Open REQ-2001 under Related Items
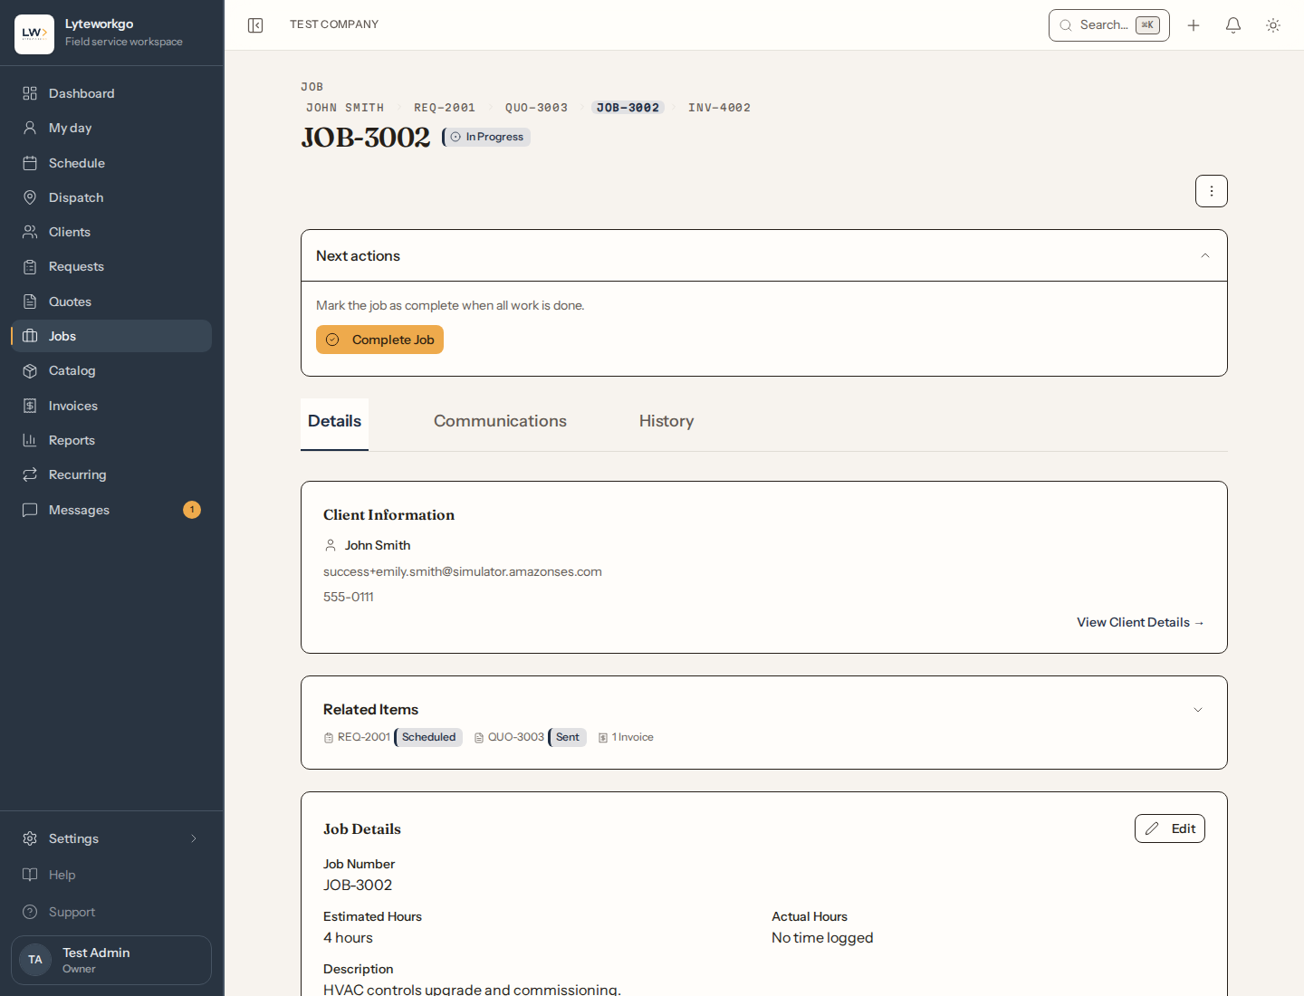Viewport: 1304px width, 996px height. click(x=357, y=737)
